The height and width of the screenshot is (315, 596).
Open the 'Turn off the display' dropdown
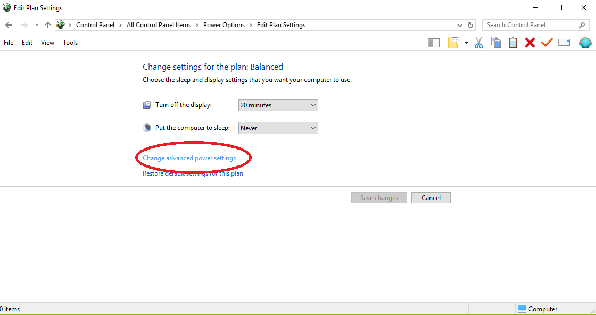278,105
